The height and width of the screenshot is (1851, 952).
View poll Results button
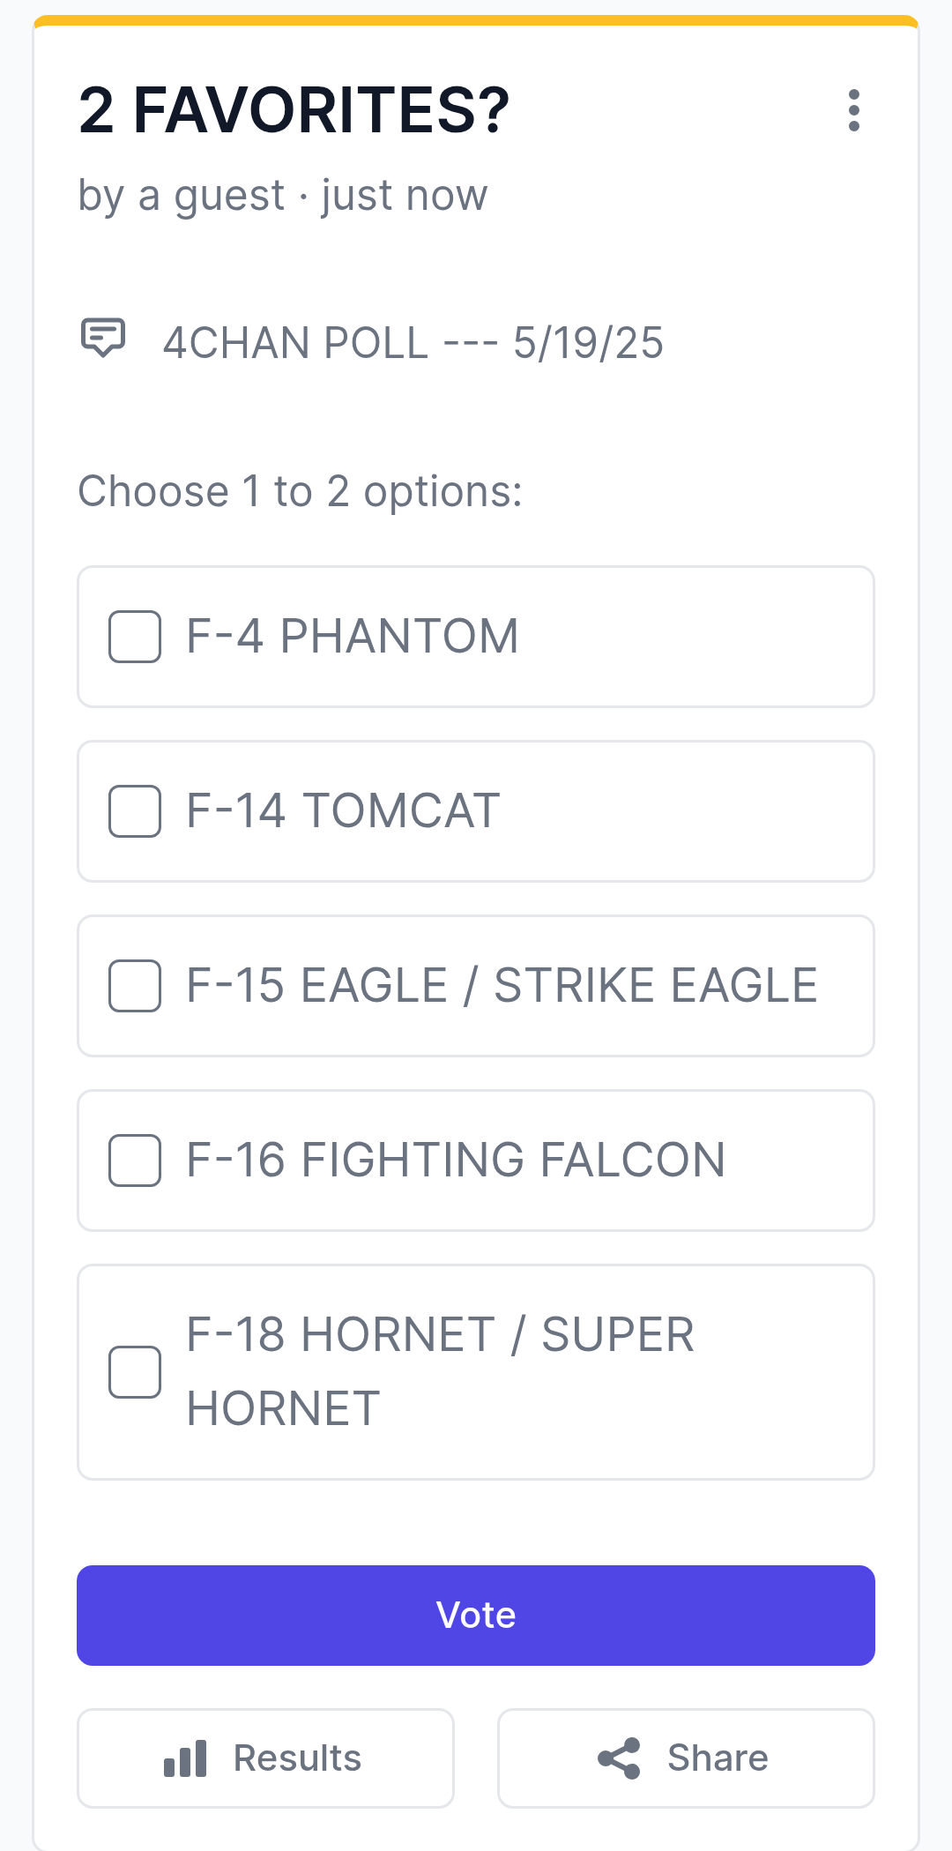[265, 1758]
